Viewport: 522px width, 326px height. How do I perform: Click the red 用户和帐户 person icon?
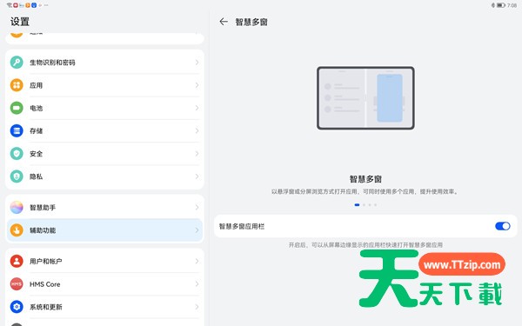pyautogui.click(x=17, y=261)
